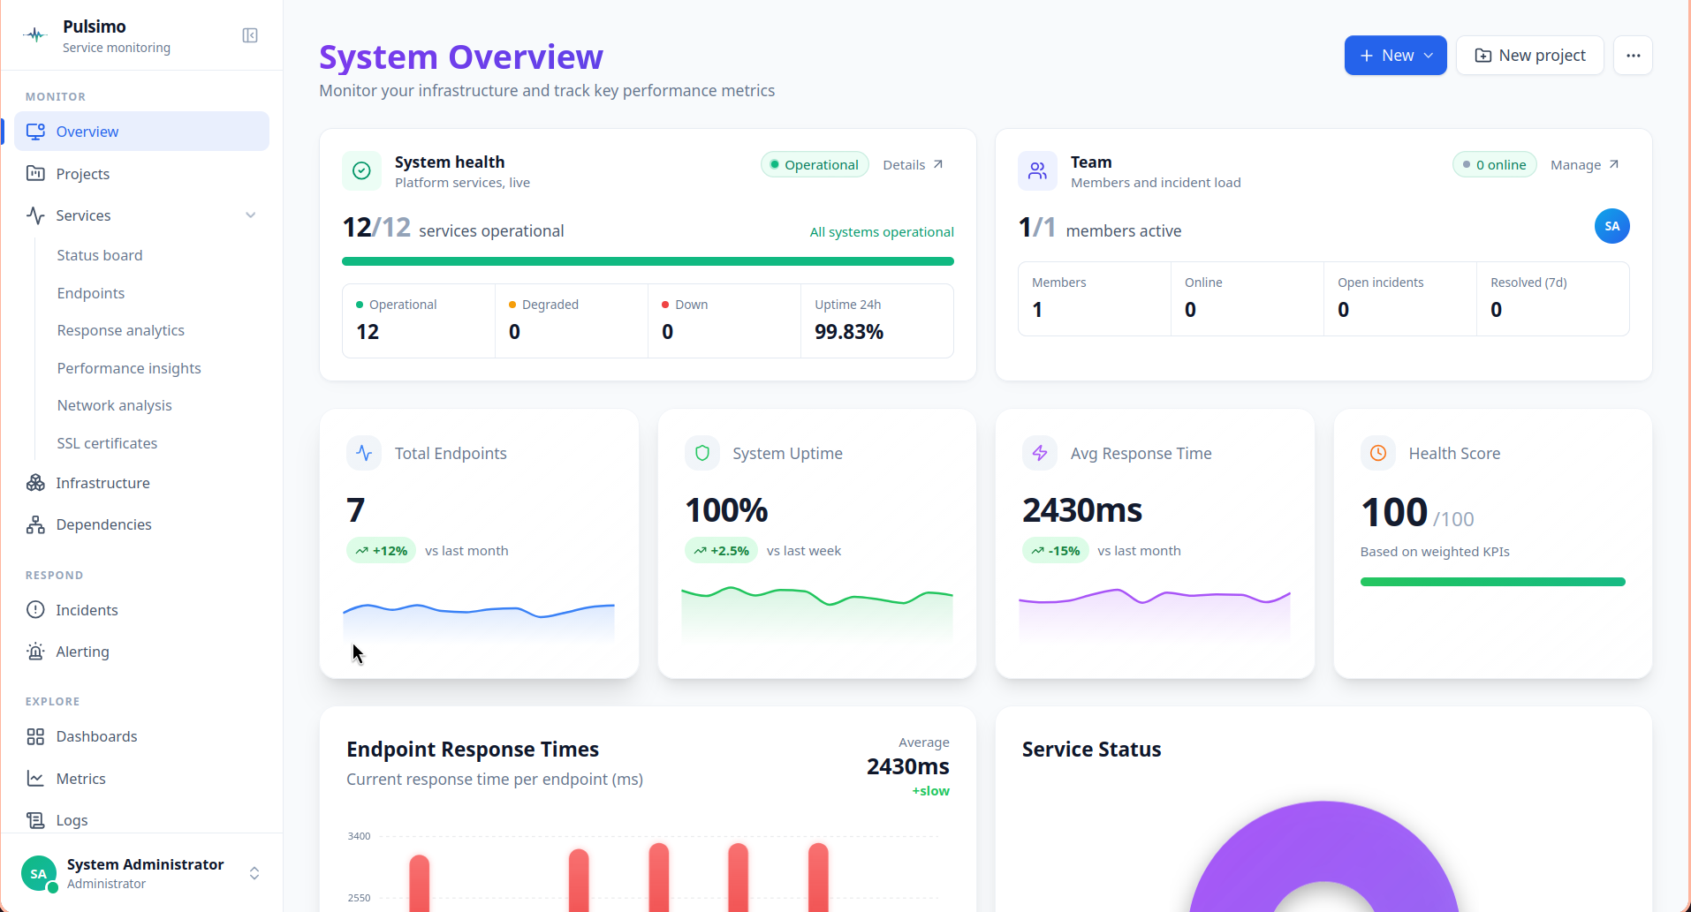Click the Metrics chart icon
This screenshot has height=912, width=1691.
coord(35,778)
